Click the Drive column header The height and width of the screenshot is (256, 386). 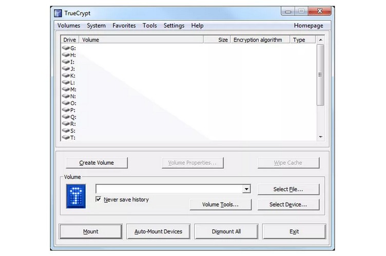pos(70,40)
